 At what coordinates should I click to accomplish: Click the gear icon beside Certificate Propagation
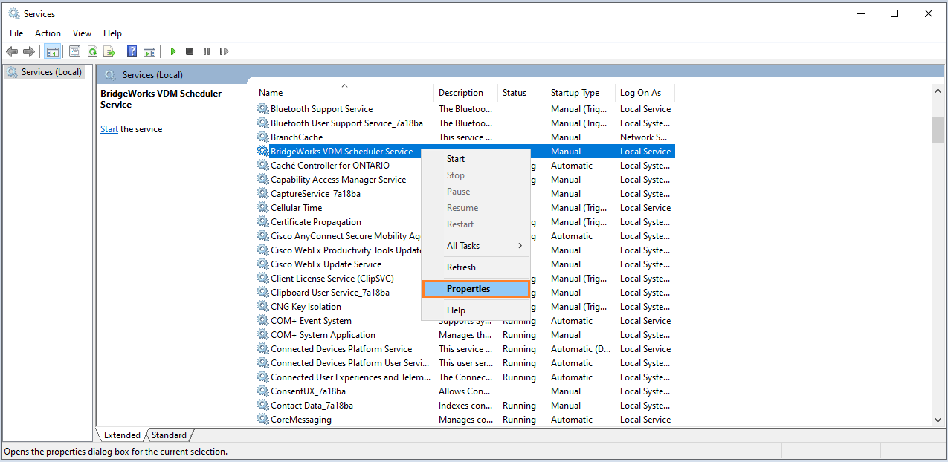click(x=263, y=221)
